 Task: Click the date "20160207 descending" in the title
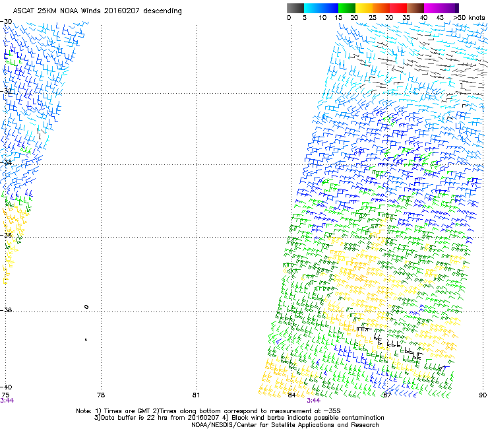(x=143, y=11)
